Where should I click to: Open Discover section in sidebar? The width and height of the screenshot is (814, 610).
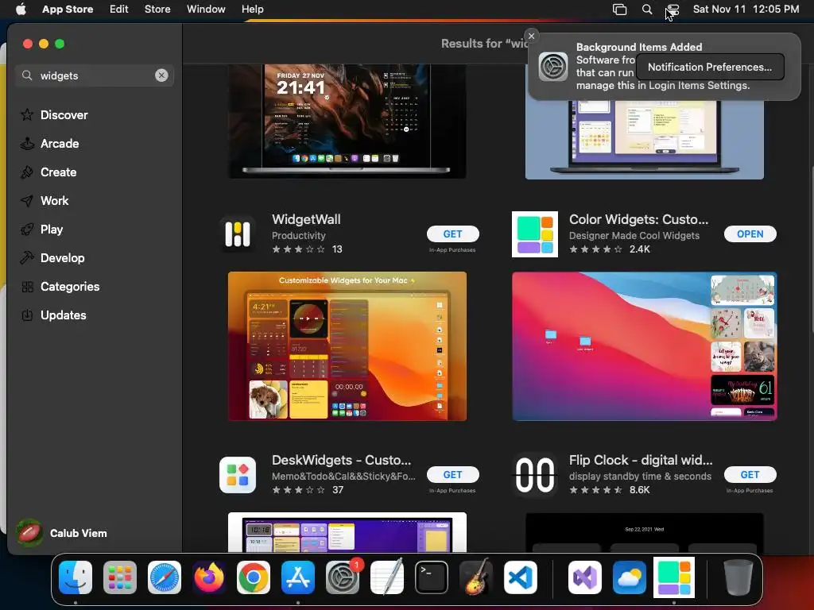[x=54, y=114]
